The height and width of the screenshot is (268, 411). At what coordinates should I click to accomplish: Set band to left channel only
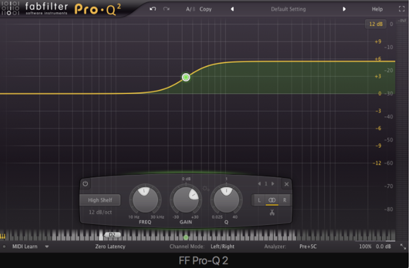[x=259, y=200]
